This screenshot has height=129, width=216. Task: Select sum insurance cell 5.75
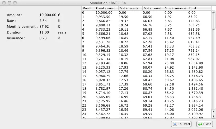[168, 25]
